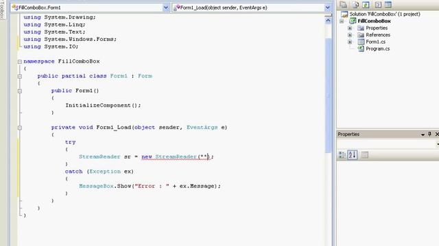Expand the References node in Solution Explorer
439x246 pixels.
[x=350, y=35]
